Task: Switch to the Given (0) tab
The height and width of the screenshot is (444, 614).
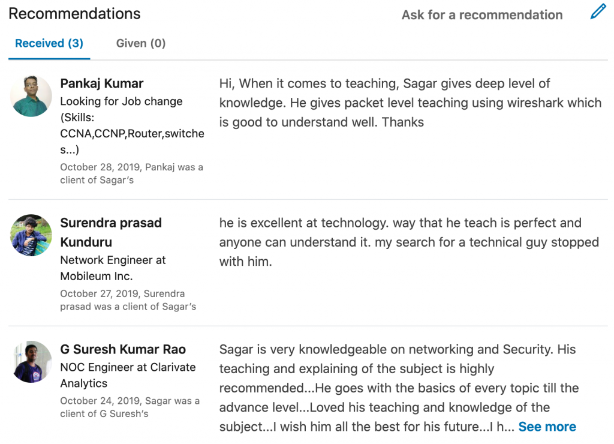Action: tap(140, 43)
